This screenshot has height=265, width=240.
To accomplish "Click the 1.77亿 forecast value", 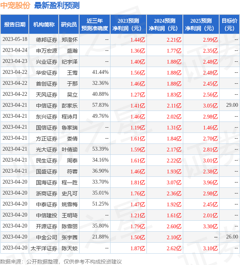I will click(174, 51).
